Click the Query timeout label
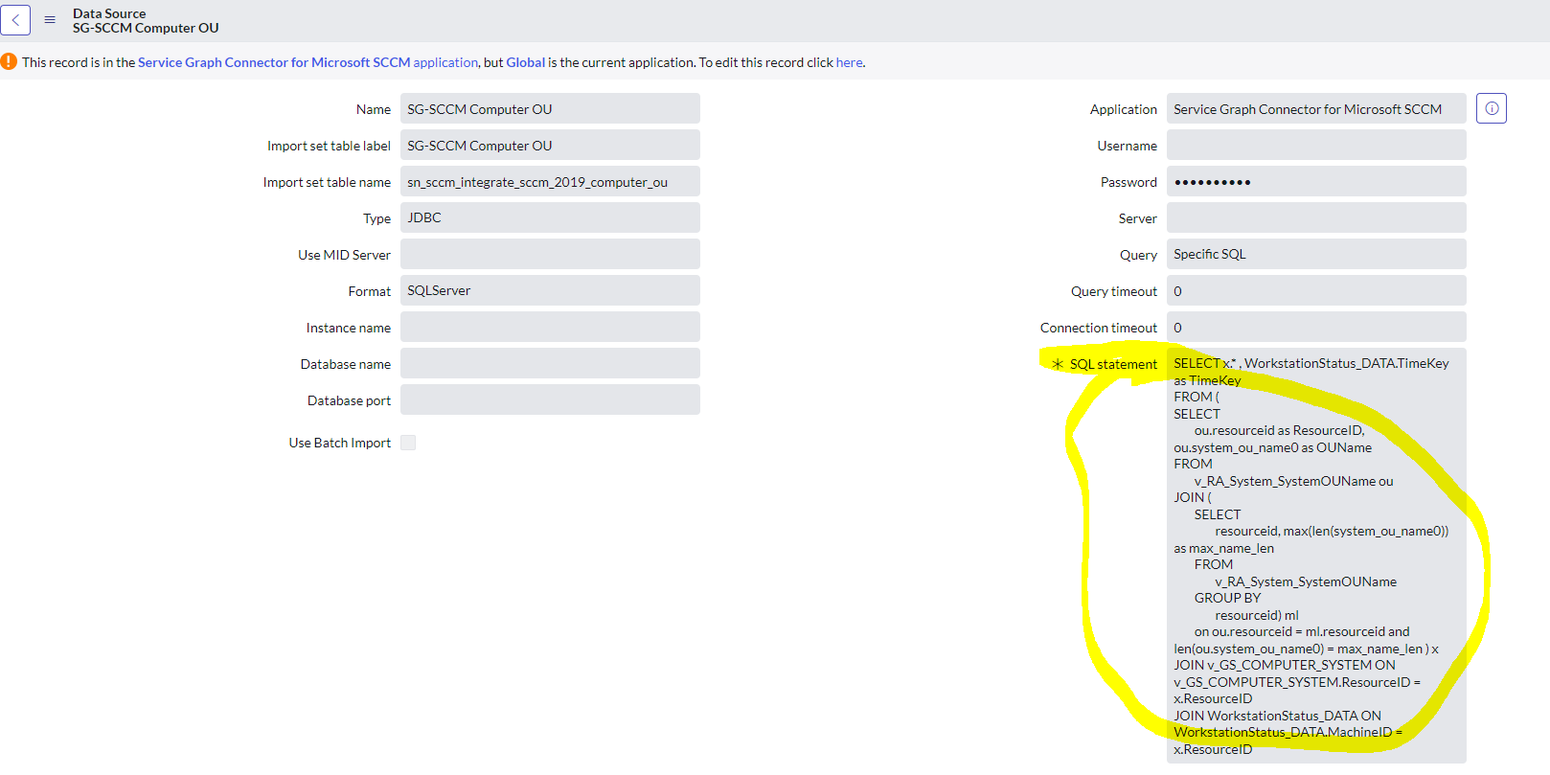This screenshot has width=1550, height=775. point(1114,291)
